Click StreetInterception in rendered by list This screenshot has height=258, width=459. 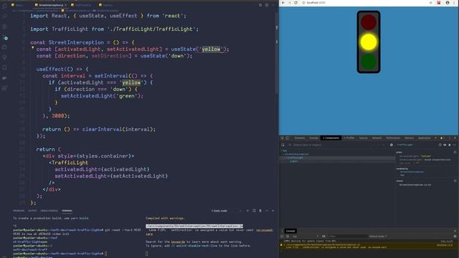(412, 172)
